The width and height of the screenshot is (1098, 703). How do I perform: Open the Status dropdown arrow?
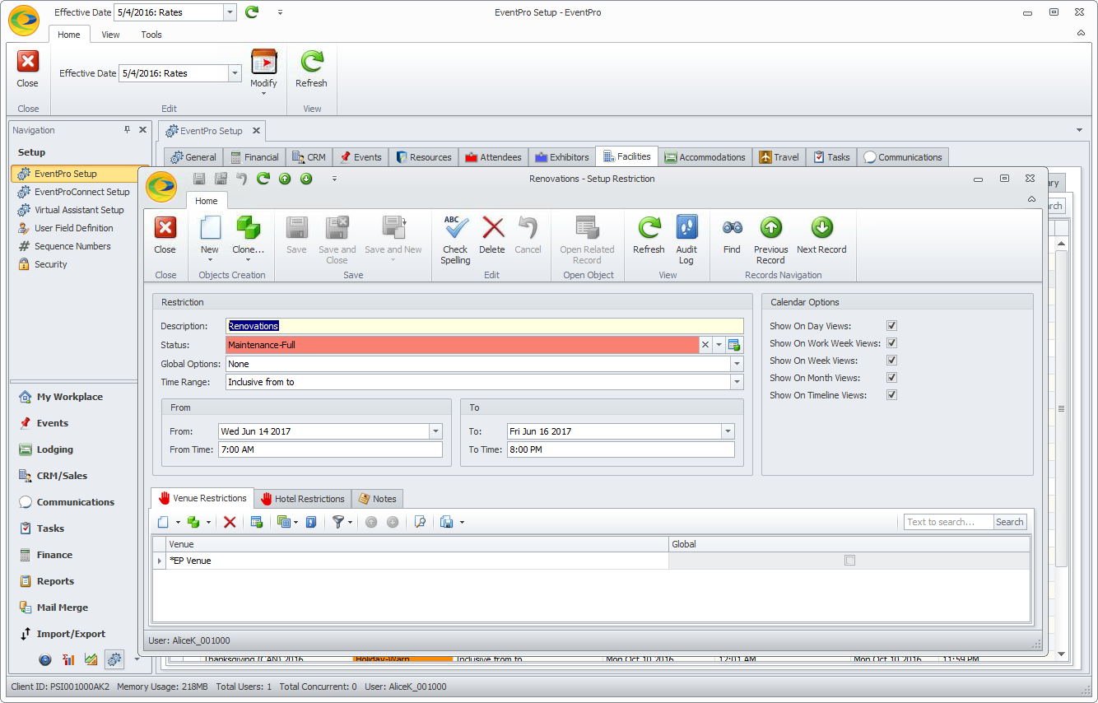719,345
